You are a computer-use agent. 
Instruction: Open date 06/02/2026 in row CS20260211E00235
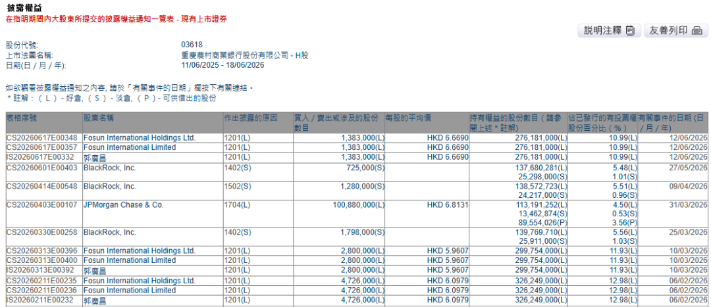[688, 281]
